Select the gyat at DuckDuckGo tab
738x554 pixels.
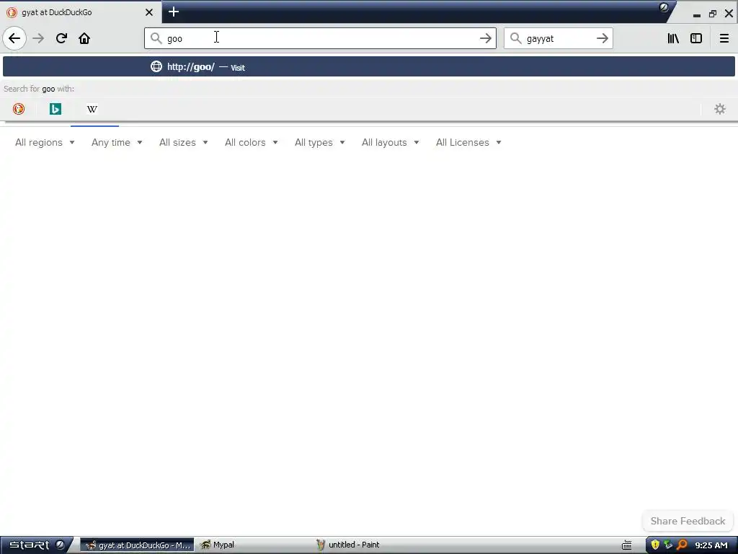[x=81, y=12]
